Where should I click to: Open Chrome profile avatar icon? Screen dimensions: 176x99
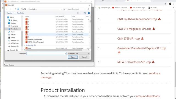tap(170, 4)
